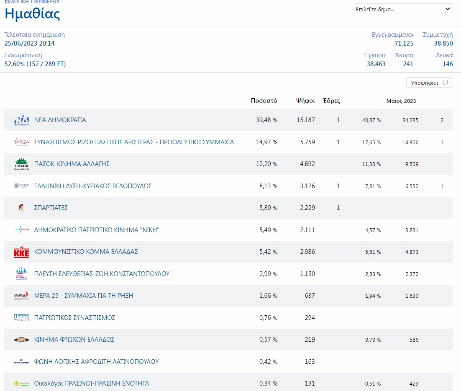The width and height of the screenshot is (461, 391).
Task: Click the Σπαρτιάτες helmet logo
Action: pyautogui.click(x=21, y=208)
